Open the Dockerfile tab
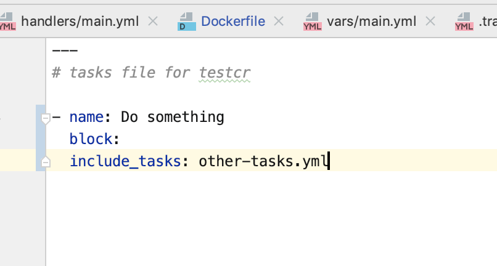Image resolution: width=497 pixels, height=266 pixels. coord(233,22)
